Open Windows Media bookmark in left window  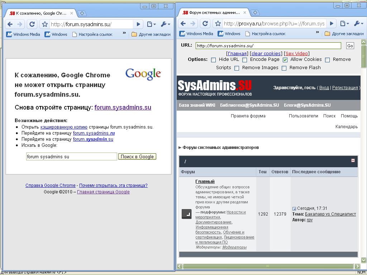pos(23,34)
